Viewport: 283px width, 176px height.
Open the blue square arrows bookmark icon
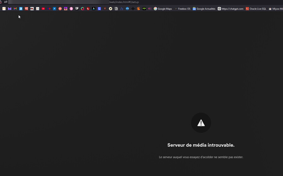coord(99,9)
